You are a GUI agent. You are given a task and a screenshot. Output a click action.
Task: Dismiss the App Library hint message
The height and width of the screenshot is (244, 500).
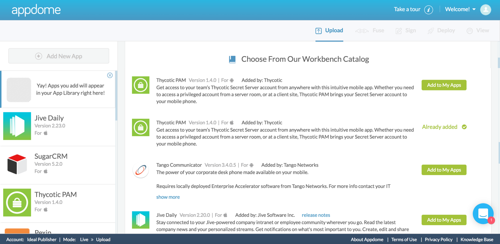(x=110, y=75)
